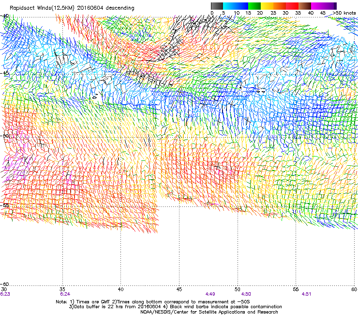Click the '-45' latitude axis label
Viewport: 358px width, 315px height.
[x=4, y=73]
